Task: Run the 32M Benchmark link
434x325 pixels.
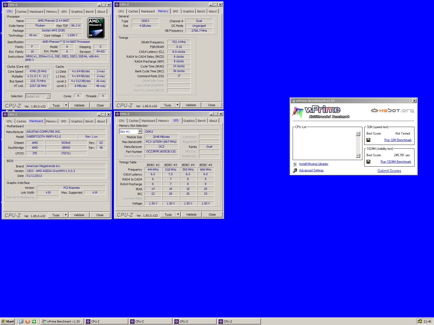Action: [398, 140]
